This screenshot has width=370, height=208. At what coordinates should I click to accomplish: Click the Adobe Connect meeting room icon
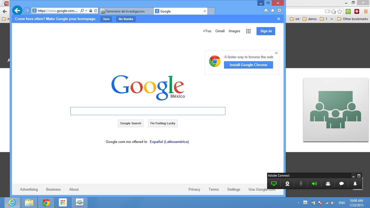pos(336,110)
